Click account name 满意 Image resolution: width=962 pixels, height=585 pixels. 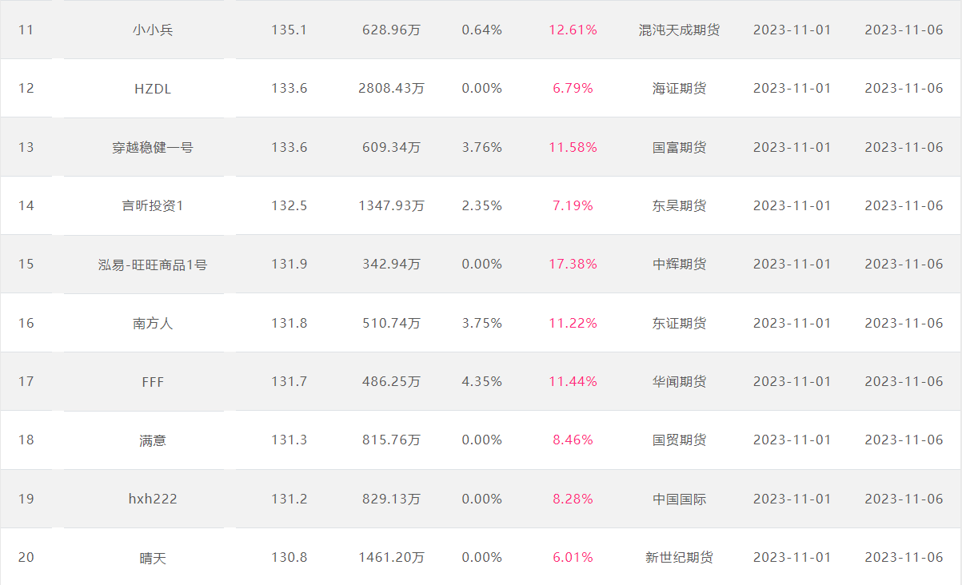(153, 440)
